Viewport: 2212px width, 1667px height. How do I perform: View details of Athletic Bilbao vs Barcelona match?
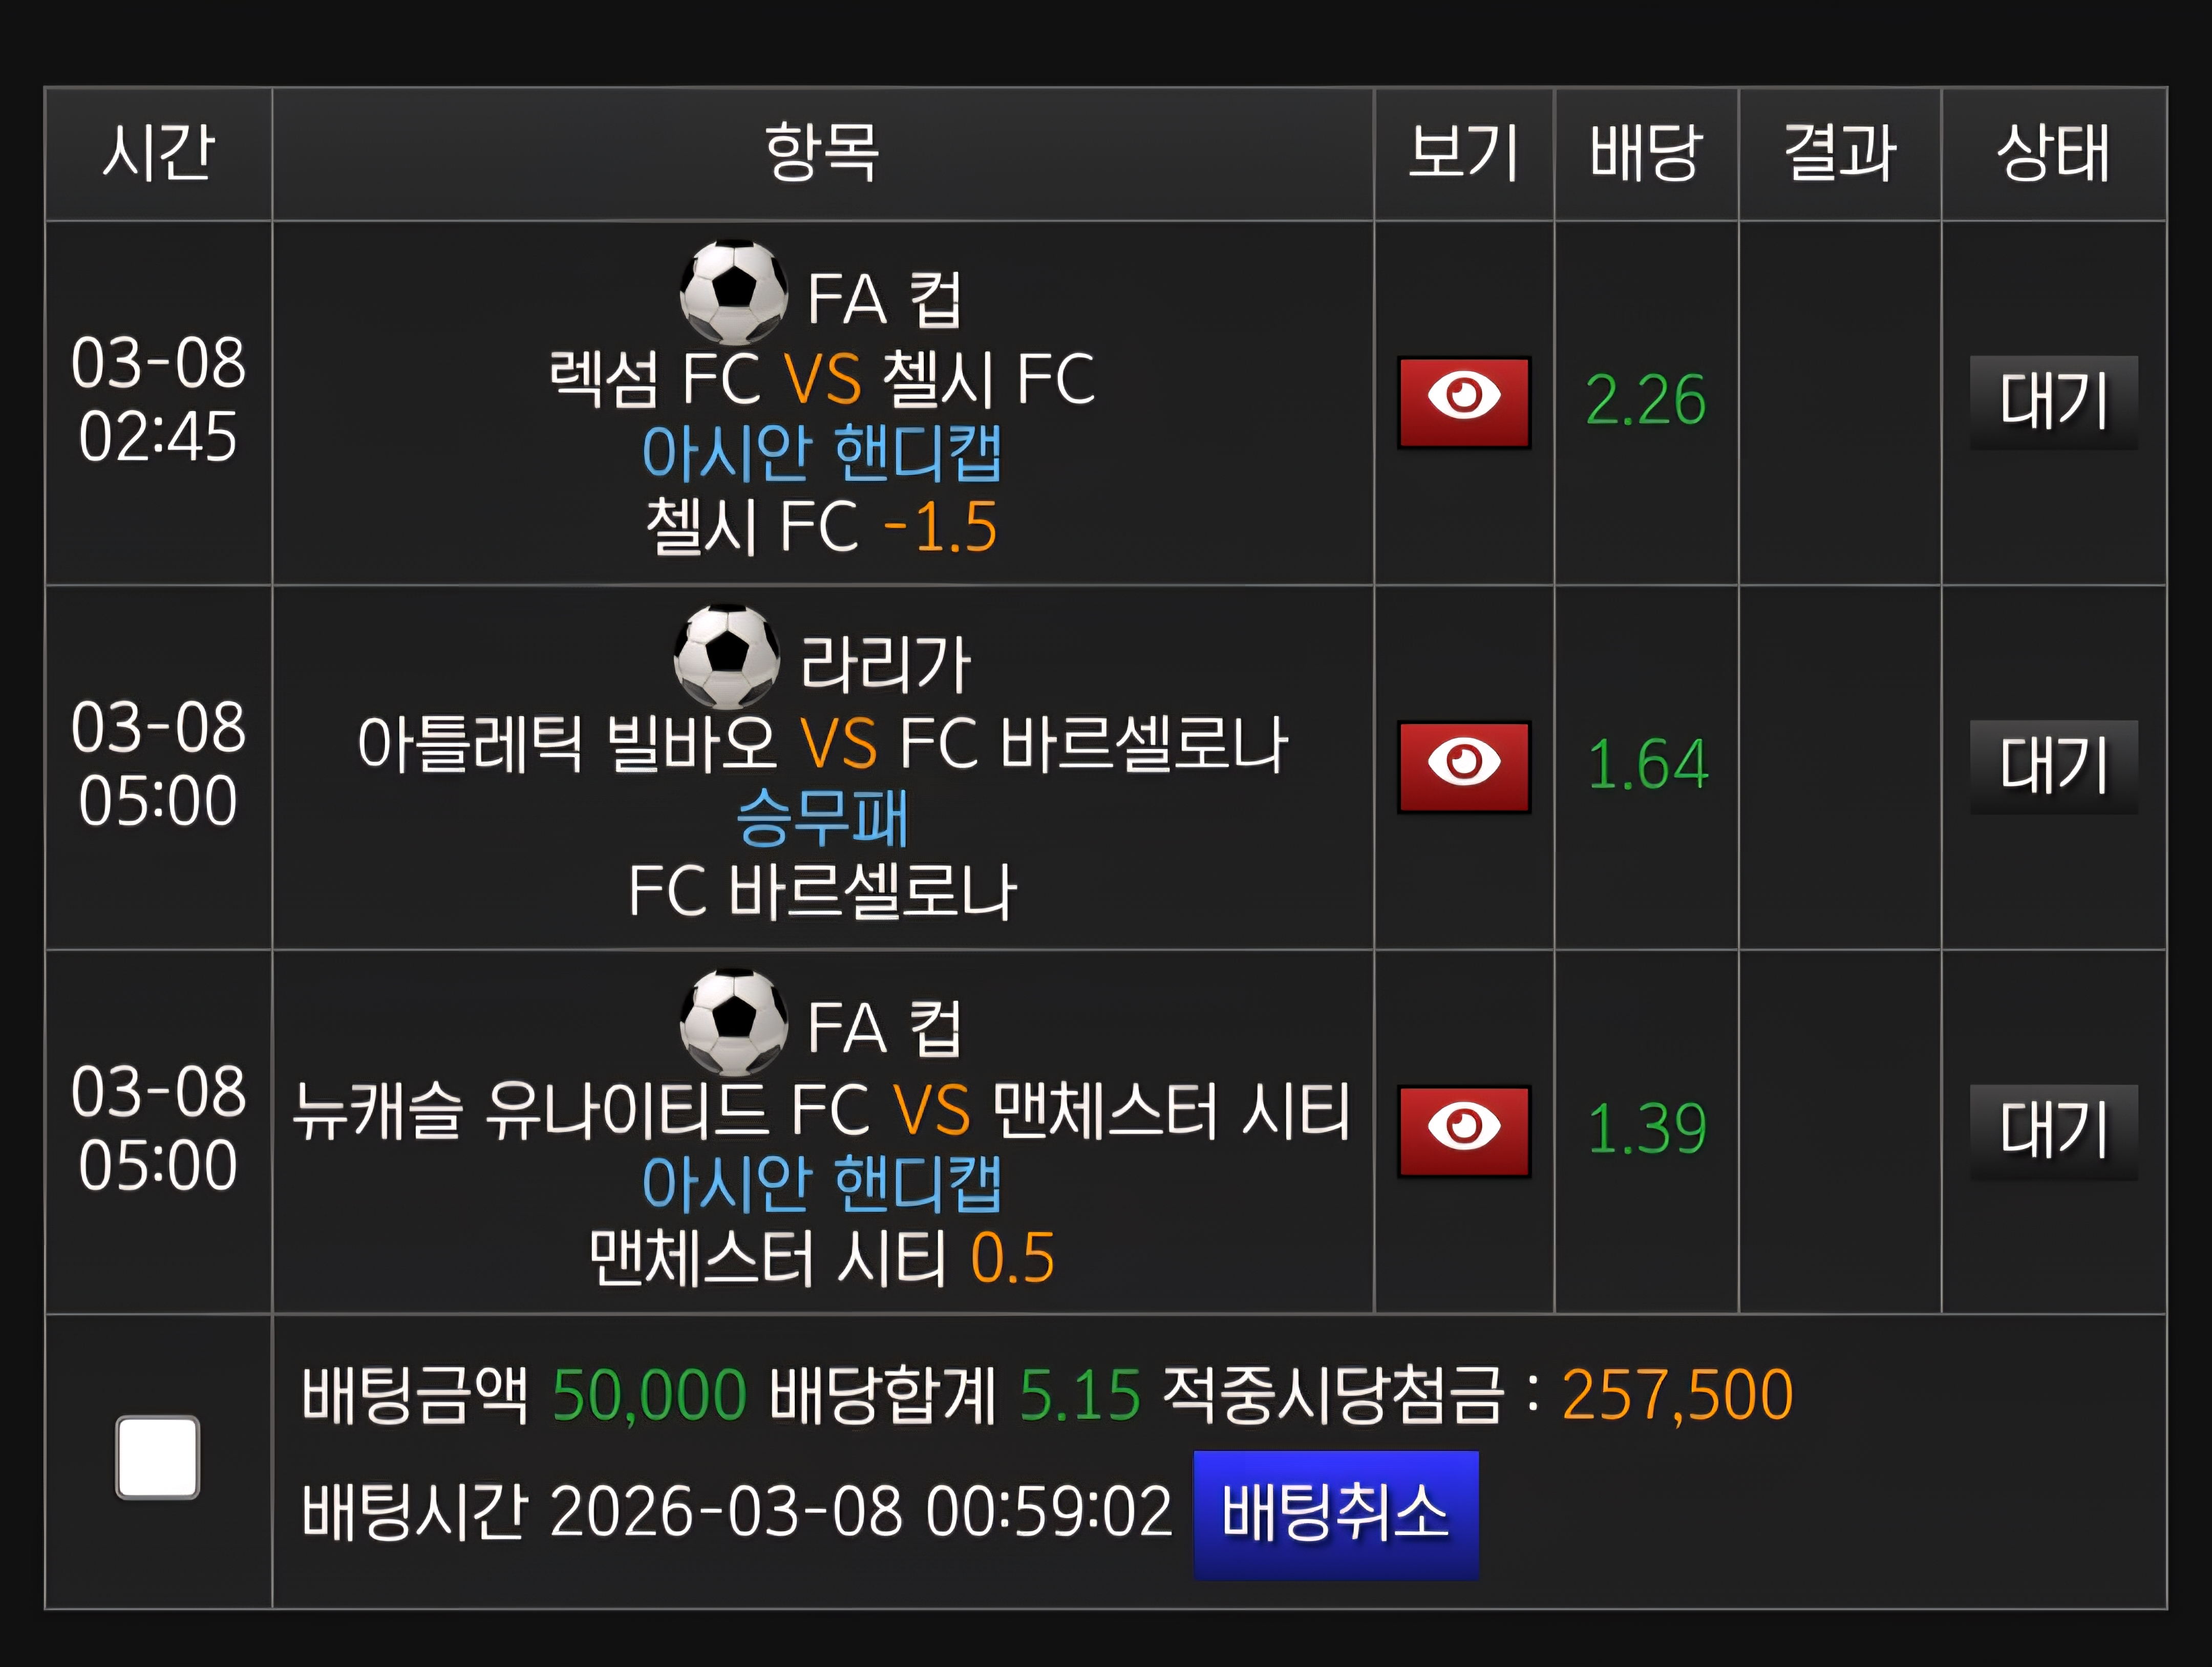(x=1463, y=766)
